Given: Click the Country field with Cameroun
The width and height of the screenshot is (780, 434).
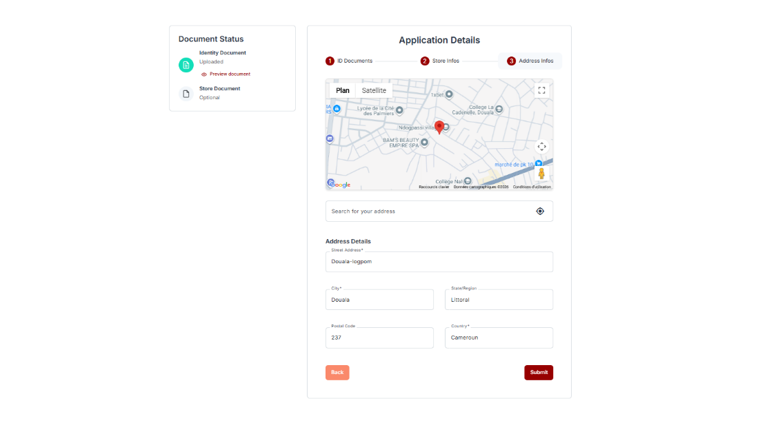Looking at the screenshot, I should [x=499, y=338].
